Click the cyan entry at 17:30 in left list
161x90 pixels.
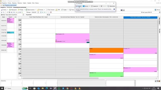(11, 32)
